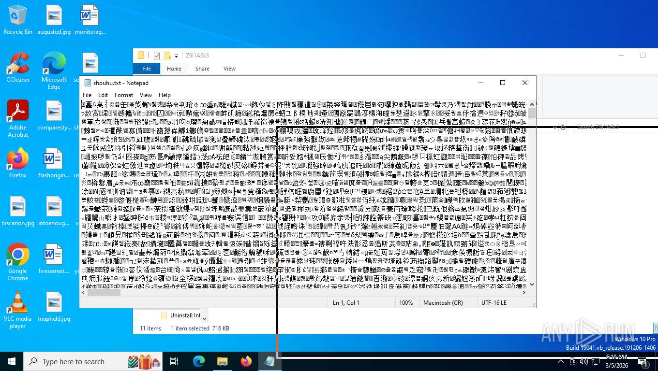Viewport: 658px width, 371px height.
Task: Open File Explorer from the taskbar
Action: 222,361
